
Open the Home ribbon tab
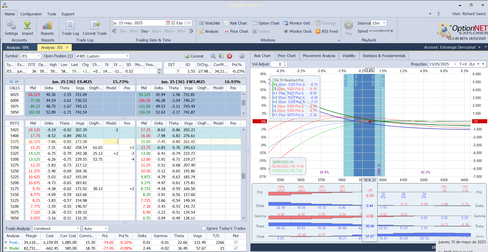coord(10,14)
